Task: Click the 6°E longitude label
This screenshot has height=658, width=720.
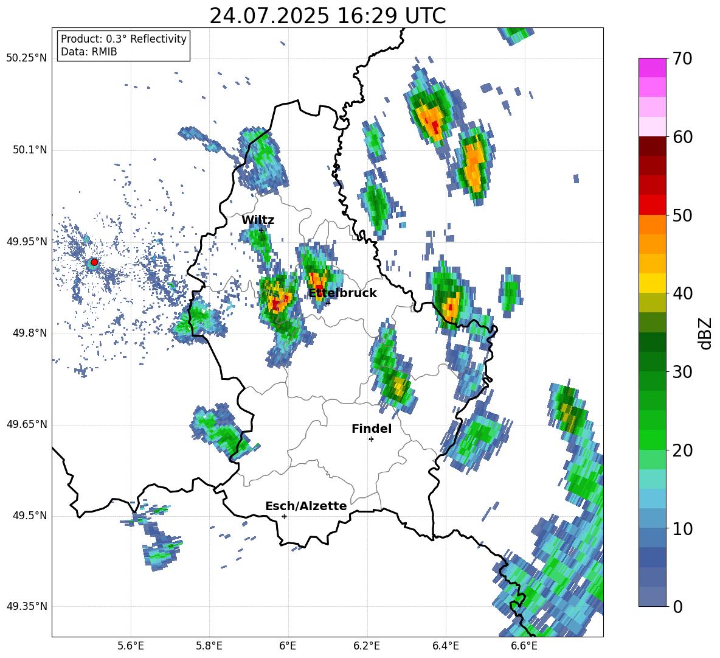Action: click(x=288, y=646)
